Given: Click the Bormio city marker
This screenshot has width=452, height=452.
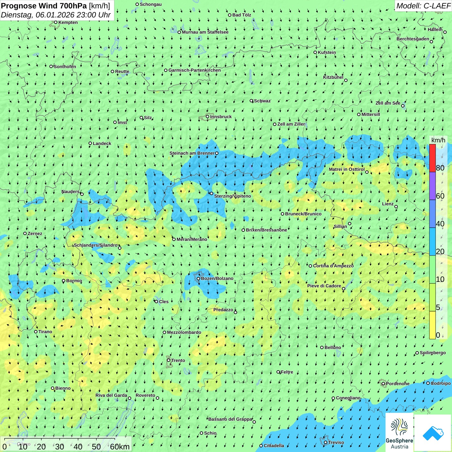Looking at the screenshot, I should pos(64,281).
